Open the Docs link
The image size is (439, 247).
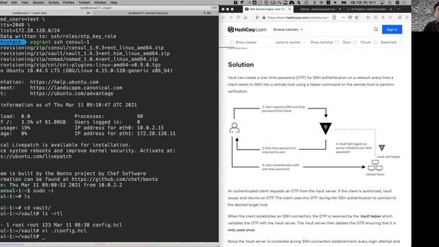[x=349, y=43]
